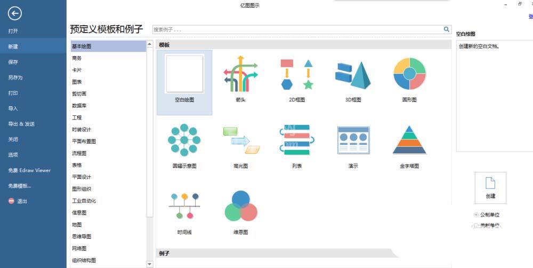Image resolution: width=533 pixels, height=268 pixels.
Task: Click the red 退出 exit icon
Action: 11,201
